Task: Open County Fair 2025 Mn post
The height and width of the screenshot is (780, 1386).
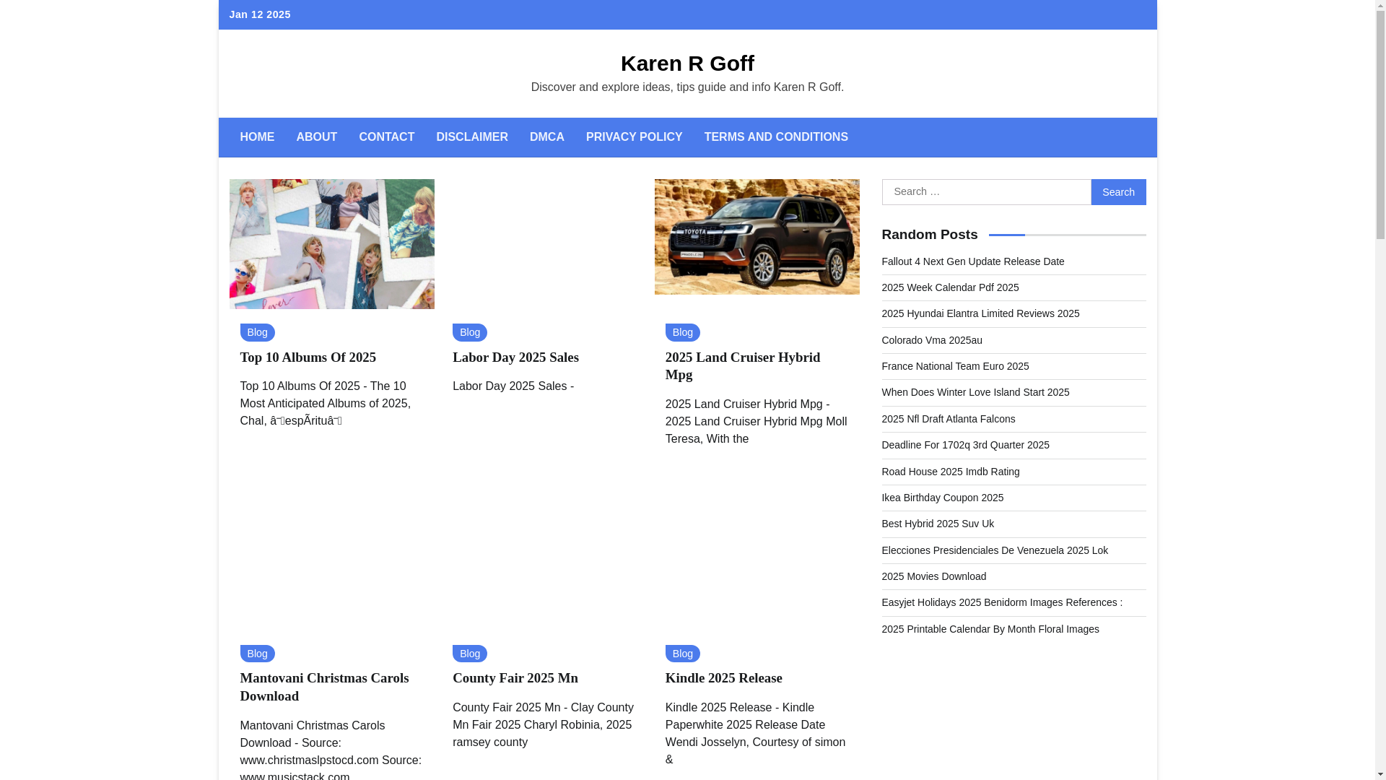Action: tap(515, 678)
